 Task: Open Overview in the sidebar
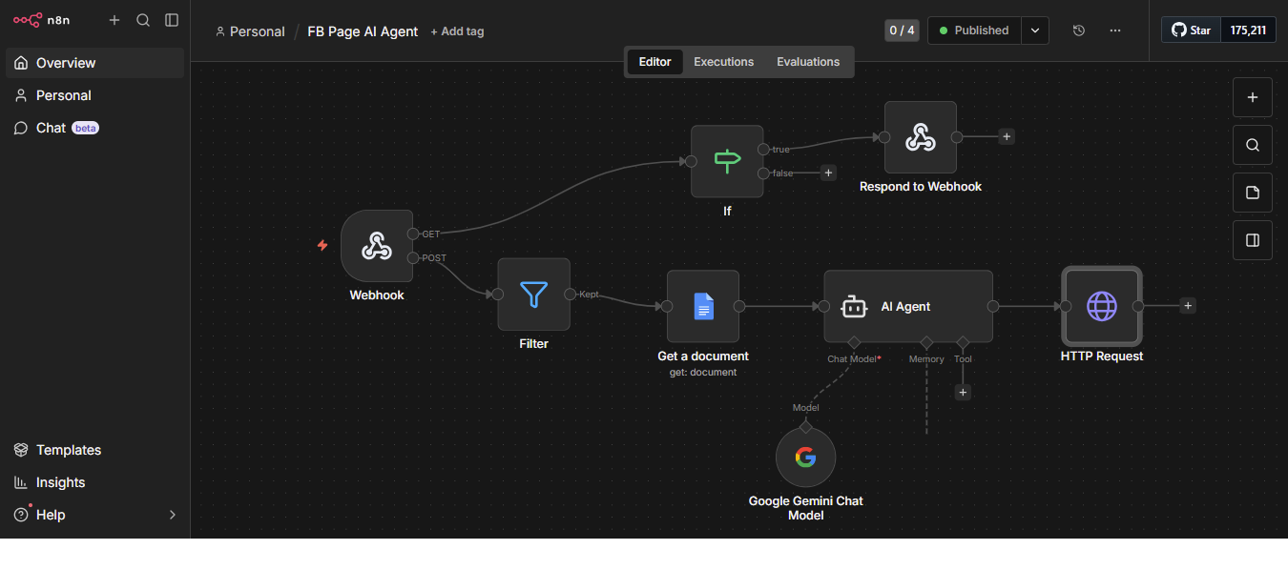[x=95, y=63]
